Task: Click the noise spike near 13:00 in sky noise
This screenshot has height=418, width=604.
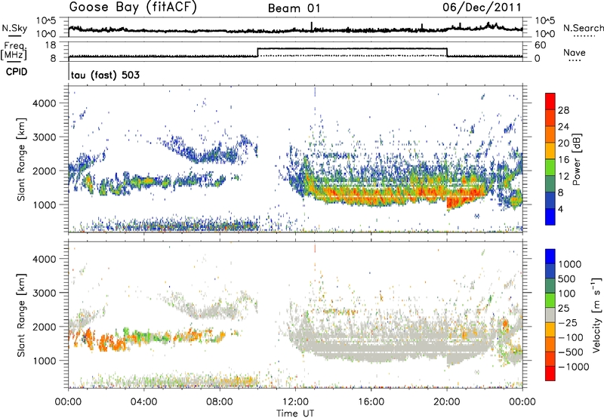Action: [x=312, y=26]
